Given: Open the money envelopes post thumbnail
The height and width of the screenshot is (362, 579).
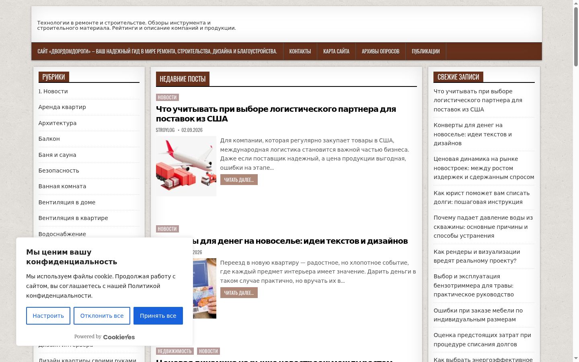Looking at the screenshot, I should click(205, 288).
